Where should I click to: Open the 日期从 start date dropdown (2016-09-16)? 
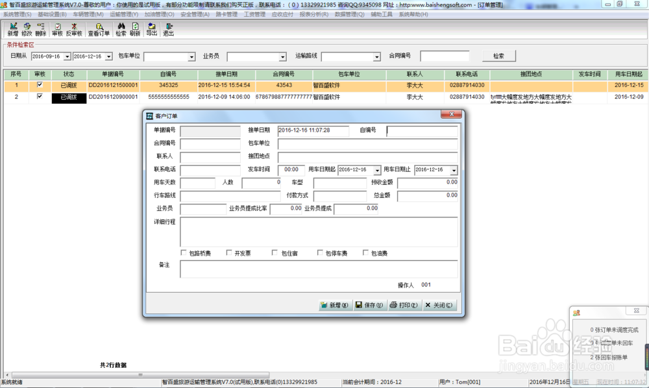[67, 56]
